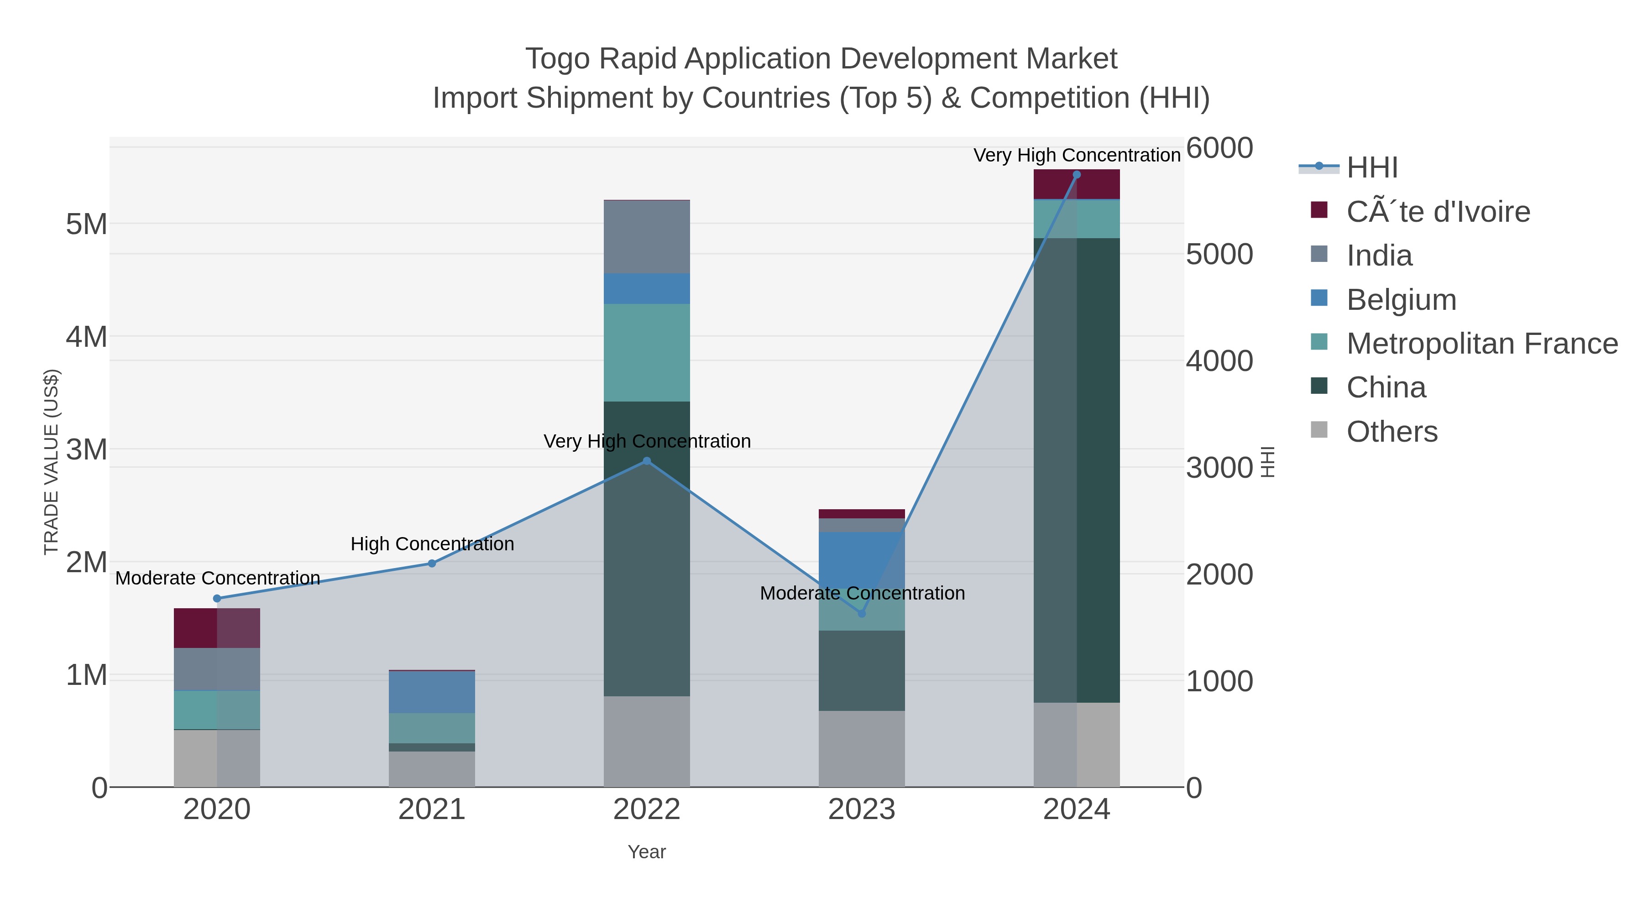The height and width of the screenshot is (924, 1643).
Task: Click the HHI line marker for 2021
Action: click(432, 563)
